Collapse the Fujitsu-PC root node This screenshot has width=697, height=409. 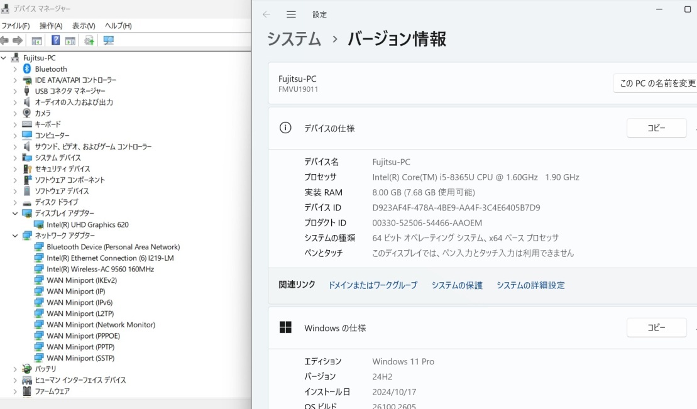(x=4, y=58)
